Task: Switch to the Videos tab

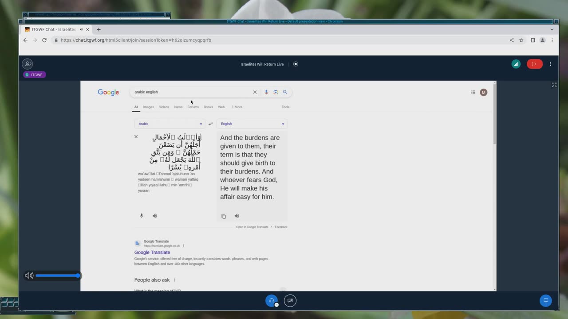Action: [x=164, y=107]
